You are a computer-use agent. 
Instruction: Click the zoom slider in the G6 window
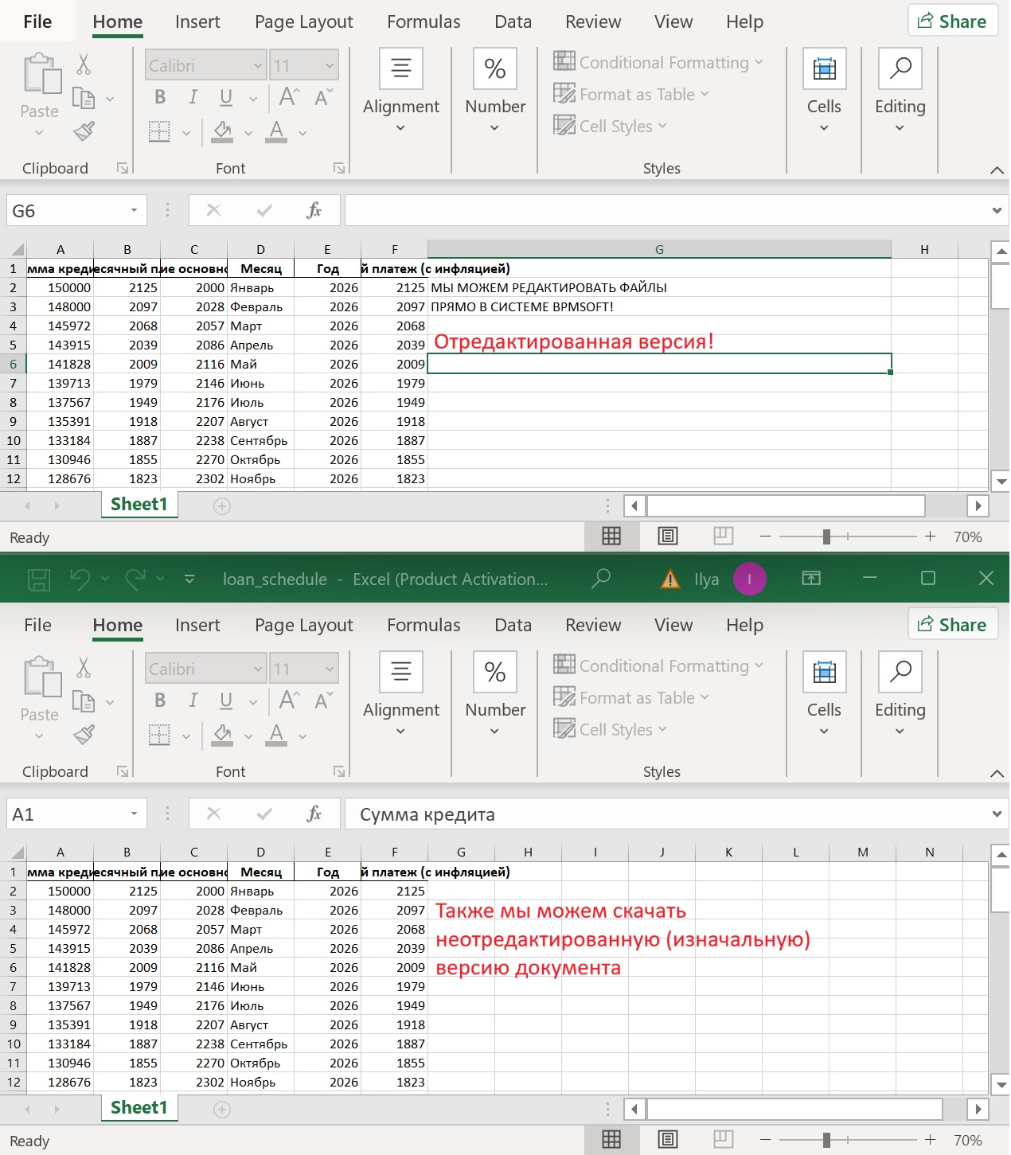pyautogui.click(x=826, y=537)
